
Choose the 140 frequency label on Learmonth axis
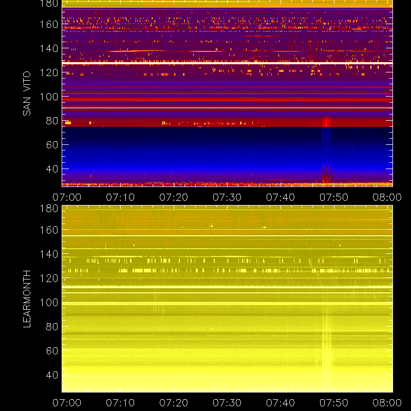(49, 254)
